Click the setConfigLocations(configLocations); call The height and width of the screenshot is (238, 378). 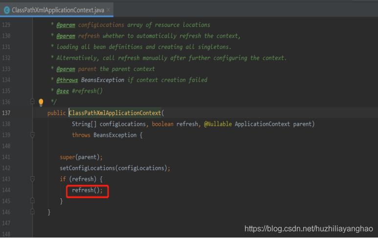coord(115,168)
